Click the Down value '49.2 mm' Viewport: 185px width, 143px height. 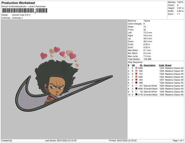pyautogui.click(x=148, y=41)
